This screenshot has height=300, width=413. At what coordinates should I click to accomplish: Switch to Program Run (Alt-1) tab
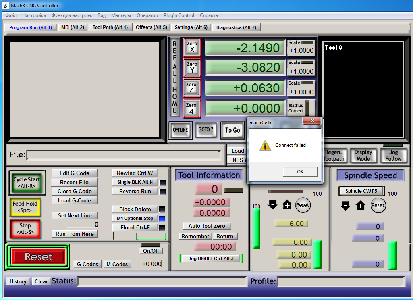(31, 27)
